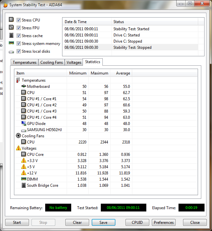
Task: Click the South Bridge Core average 1.041
Action: tap(126, 185)
